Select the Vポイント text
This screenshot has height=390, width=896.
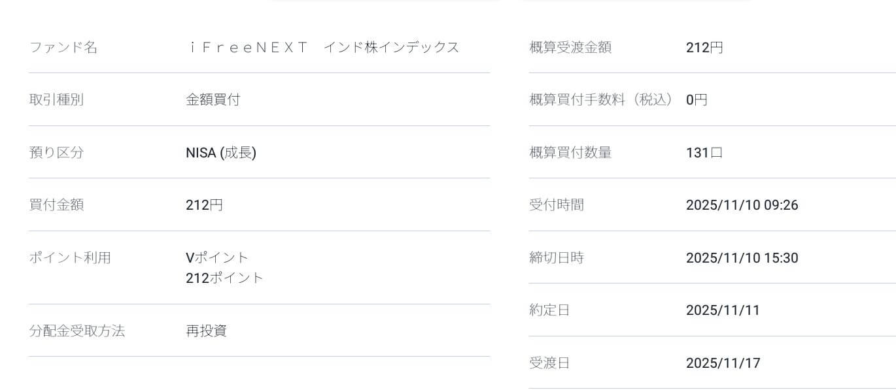[x=217, y=257]
